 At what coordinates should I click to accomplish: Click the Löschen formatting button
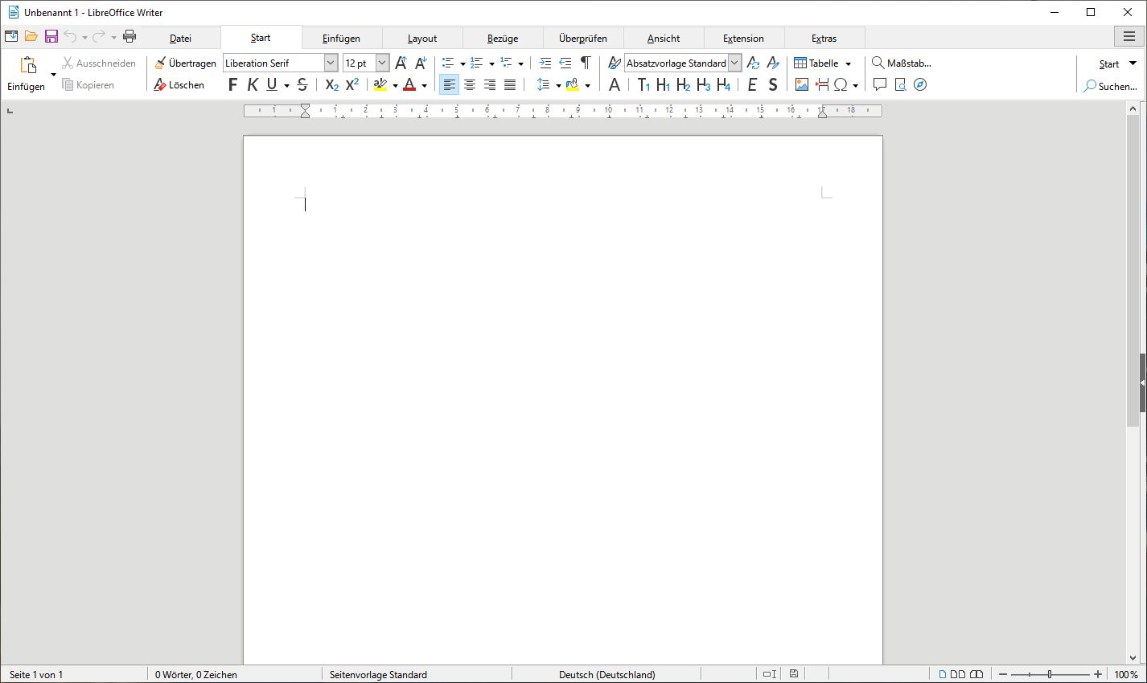tap(179, 84)
